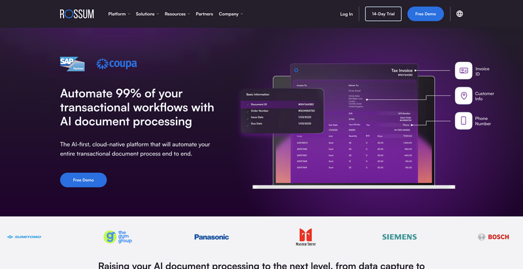
Task: Open the Partners nav item
Action: pos(204,14)
